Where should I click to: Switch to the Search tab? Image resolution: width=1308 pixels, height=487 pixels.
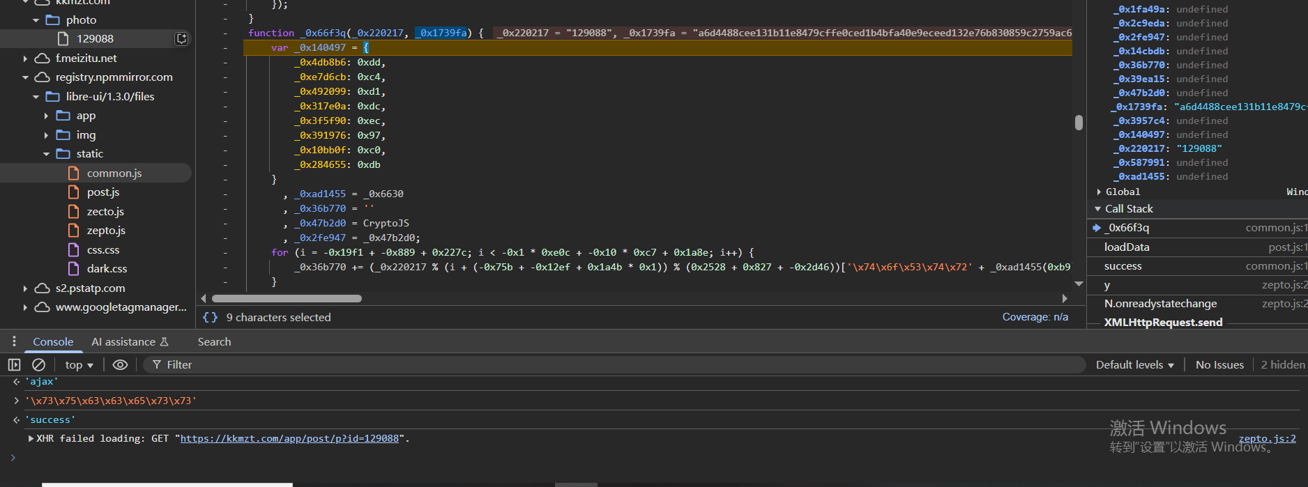[214, 342]
